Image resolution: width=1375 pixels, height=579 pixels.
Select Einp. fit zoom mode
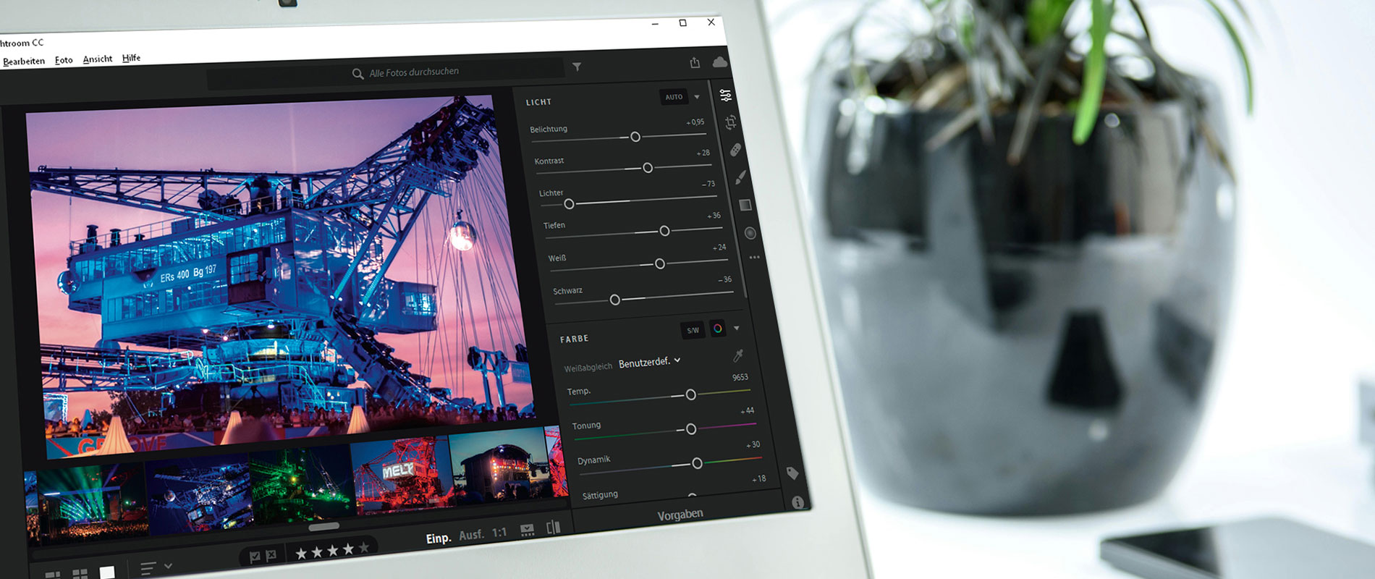[439, 538]
